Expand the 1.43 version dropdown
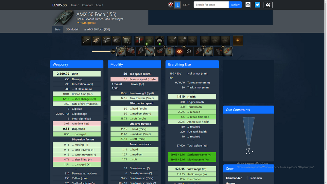This screenshot has width=327, height=184. pos(186,5)
